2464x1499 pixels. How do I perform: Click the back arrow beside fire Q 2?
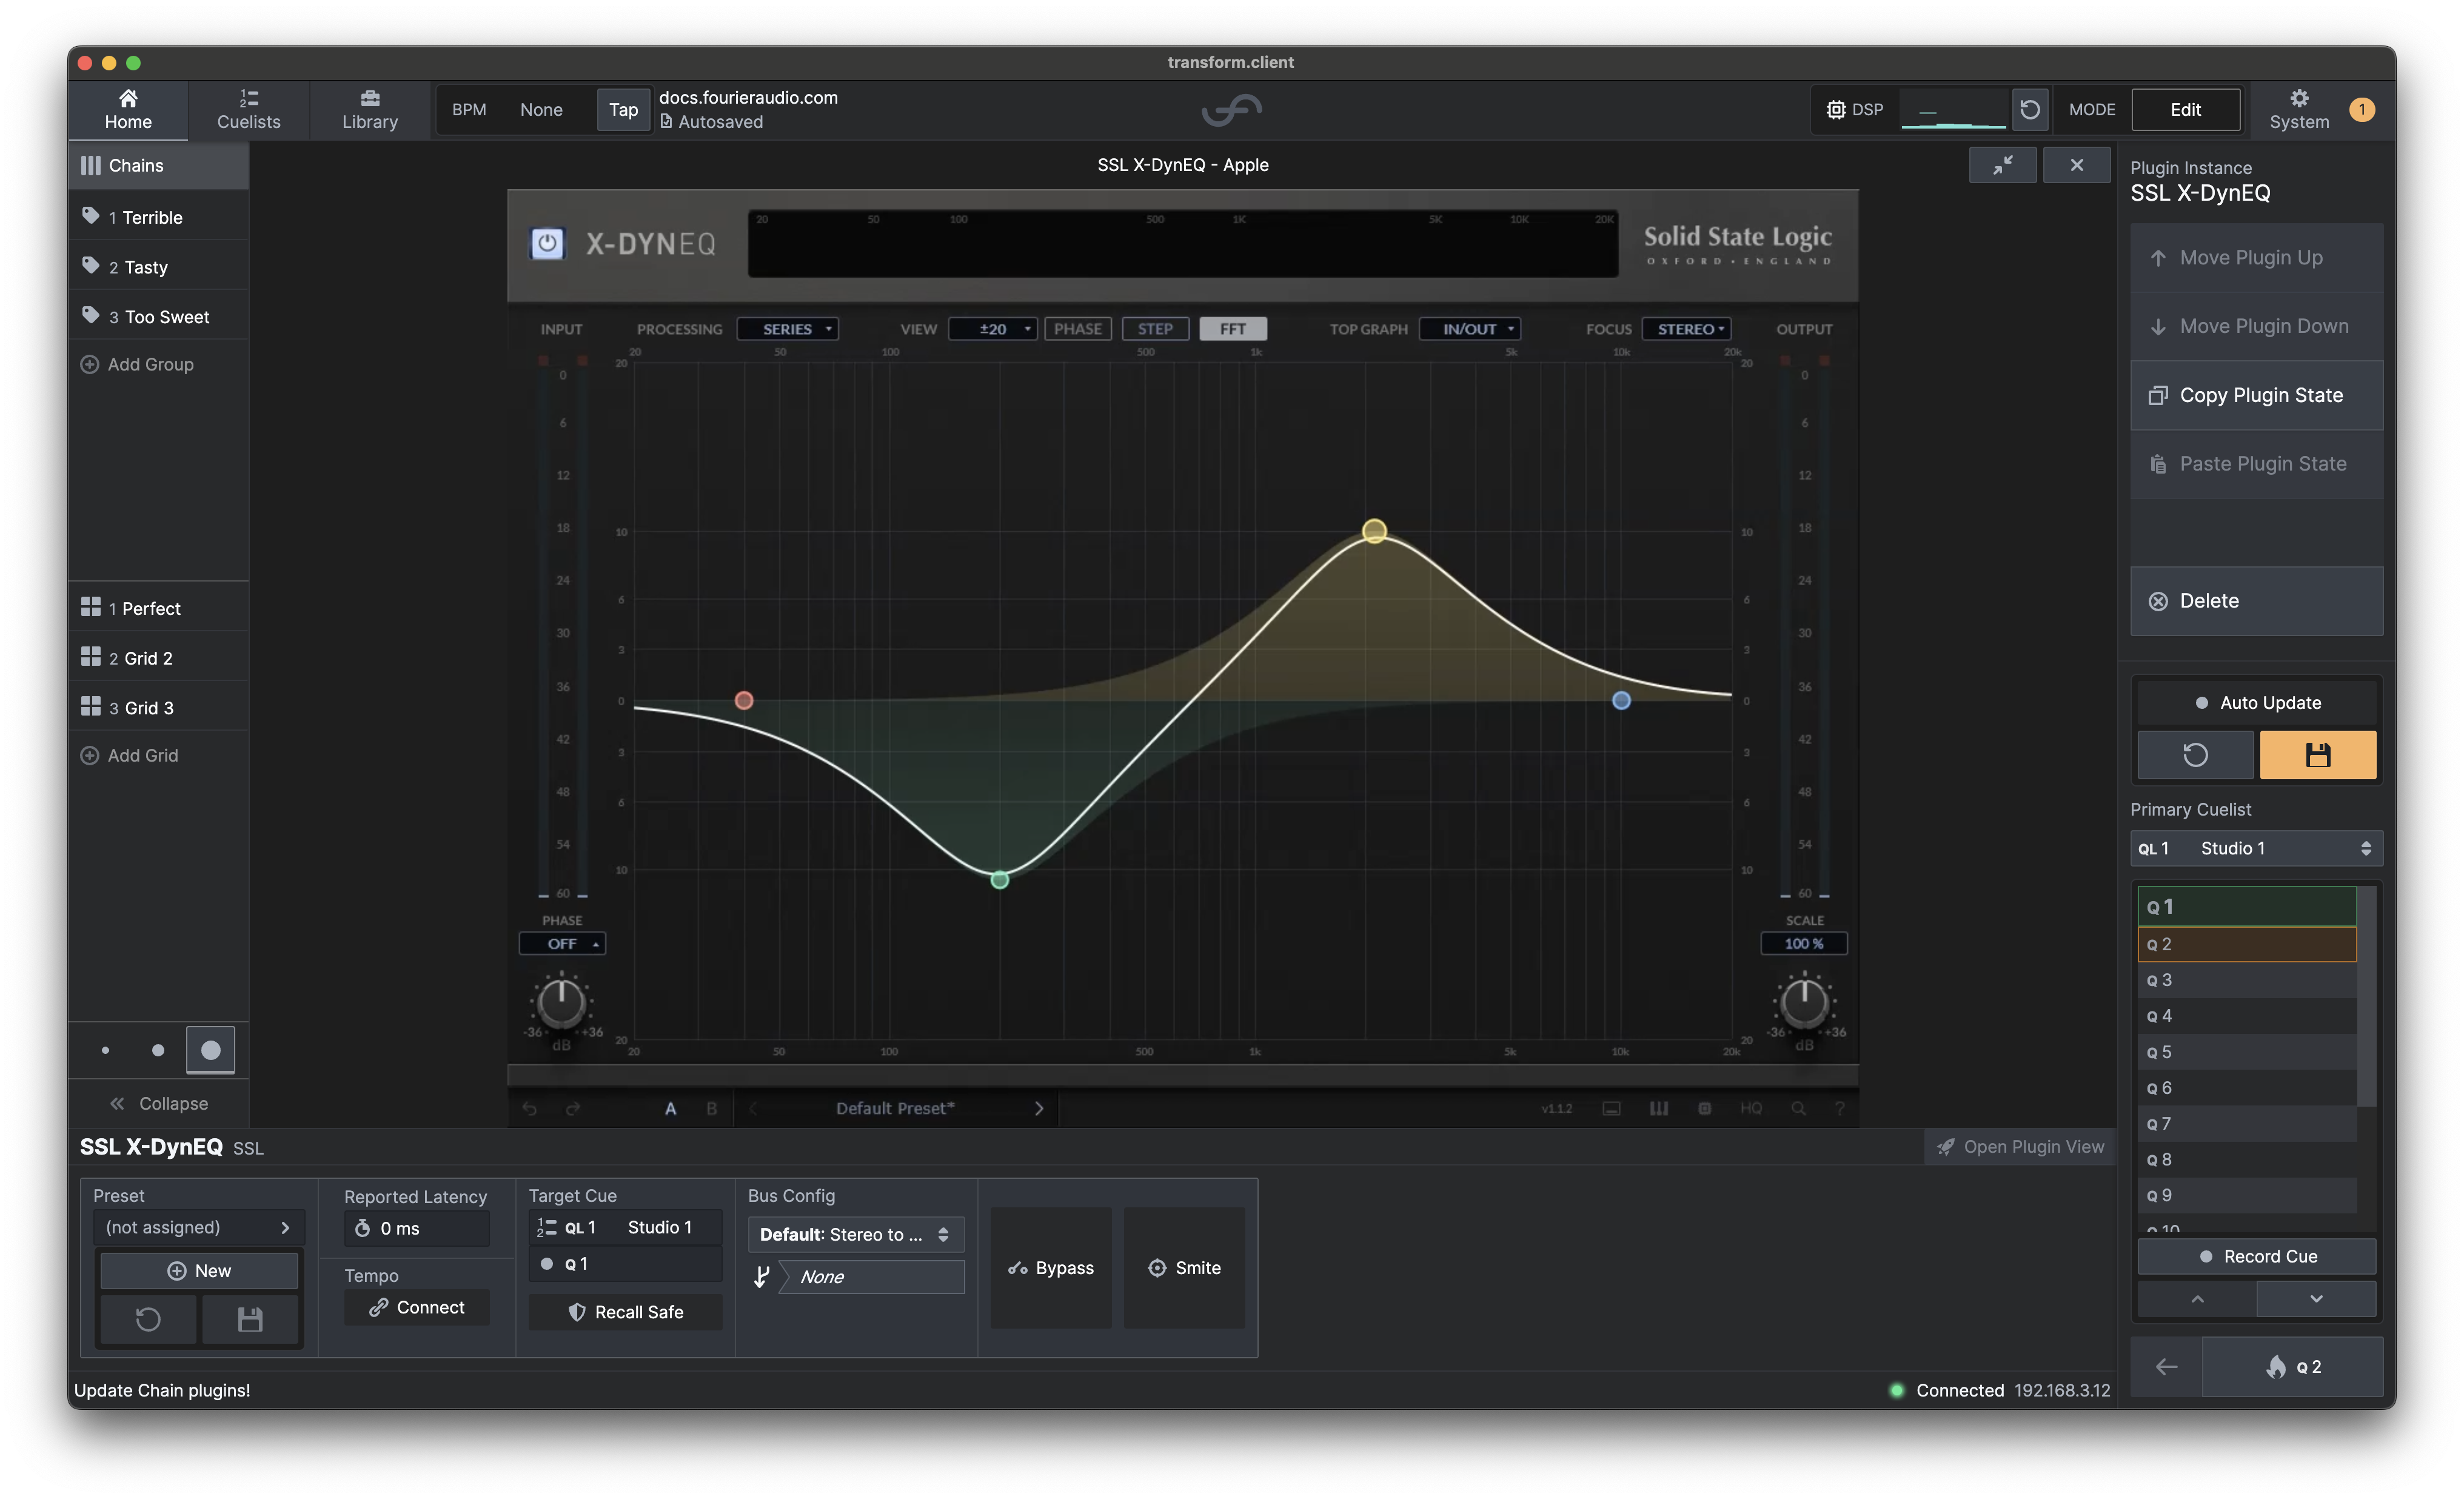2166,1366
